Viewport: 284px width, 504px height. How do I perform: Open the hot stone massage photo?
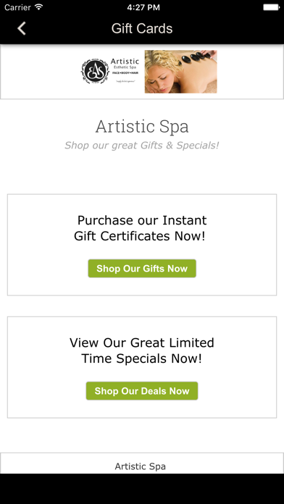click(x=180, y=72)
